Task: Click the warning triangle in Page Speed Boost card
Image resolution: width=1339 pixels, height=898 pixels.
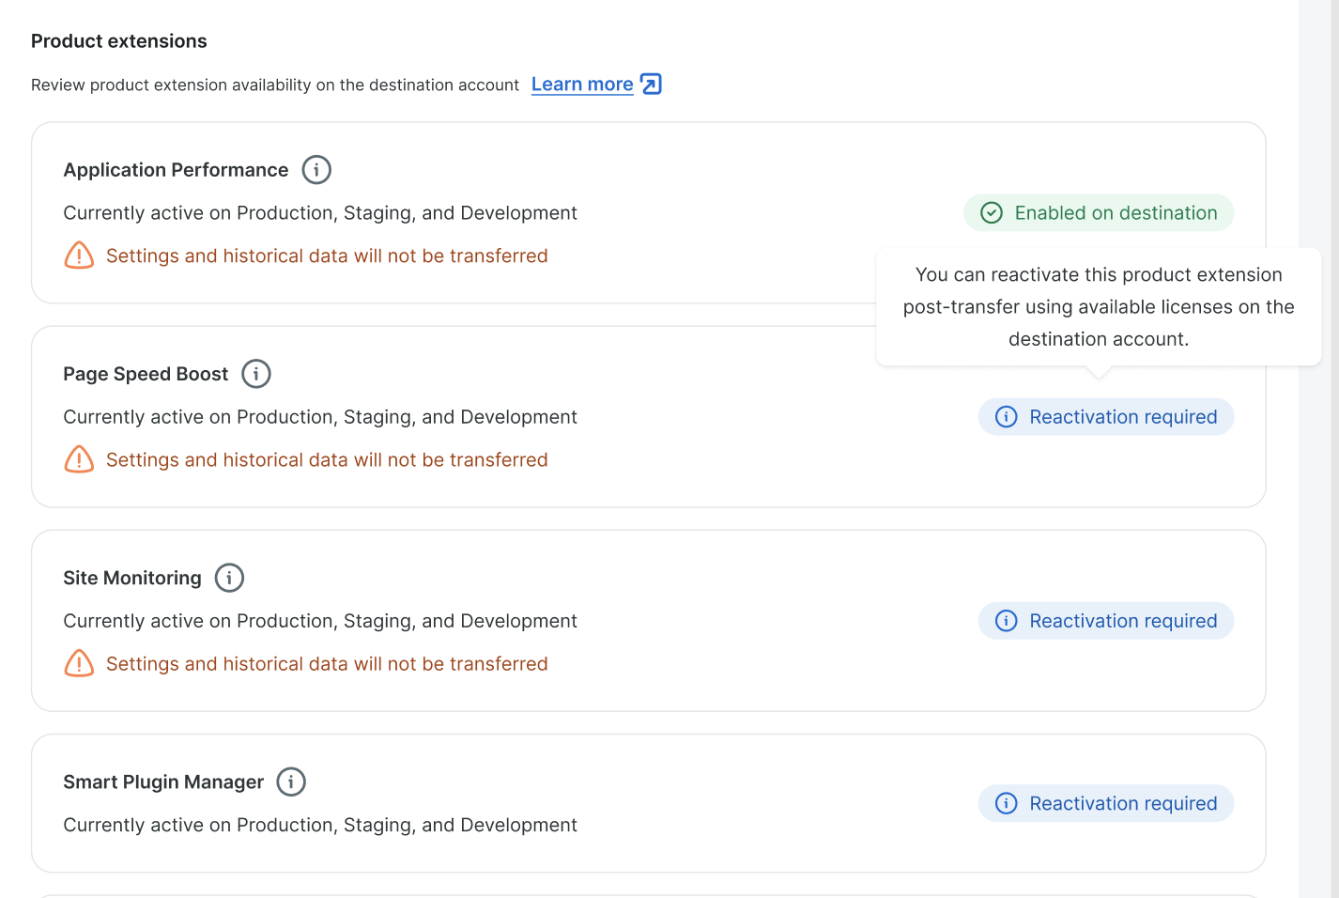Action: click(x=79, y=459)
